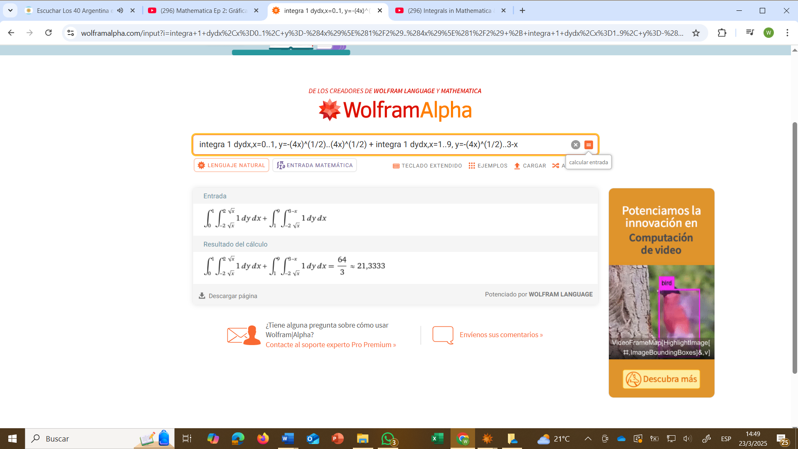
Task: Open OneDrive tray icon
Action: pos(621,439)
